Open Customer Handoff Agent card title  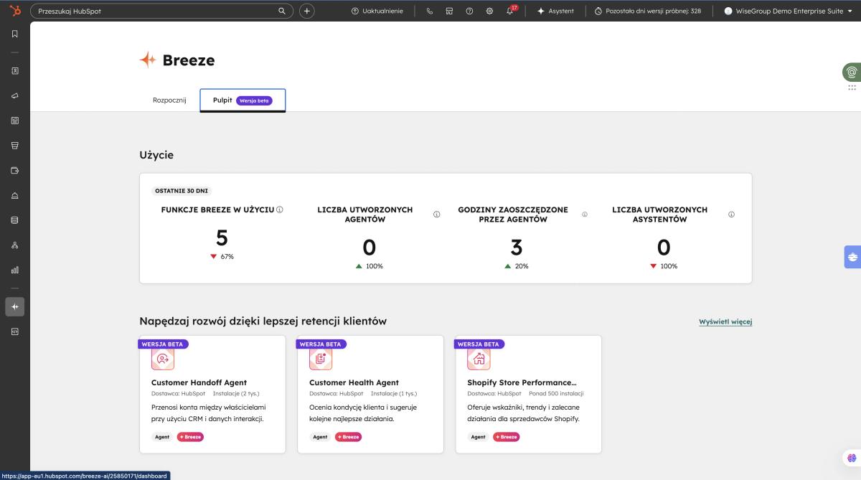click(x=199, y=382)
